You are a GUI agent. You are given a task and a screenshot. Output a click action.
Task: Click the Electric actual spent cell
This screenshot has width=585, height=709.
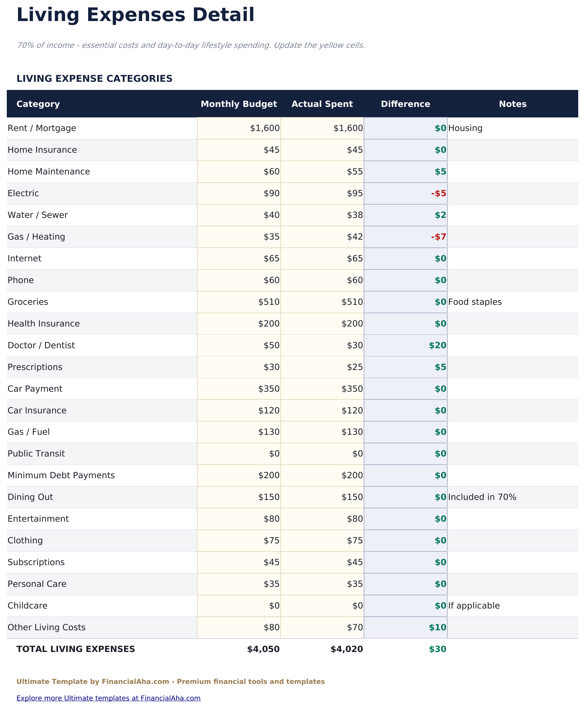322,193
